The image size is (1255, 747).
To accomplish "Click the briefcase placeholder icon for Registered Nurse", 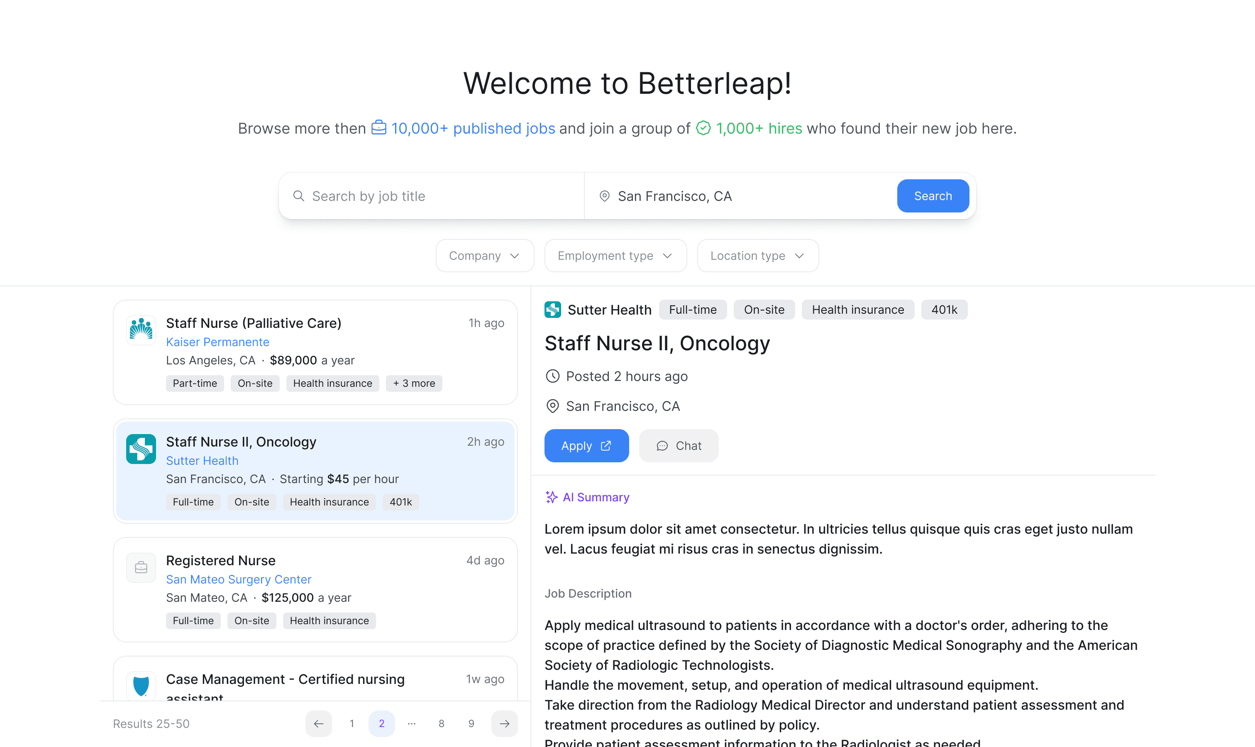I will click(141, 568).
